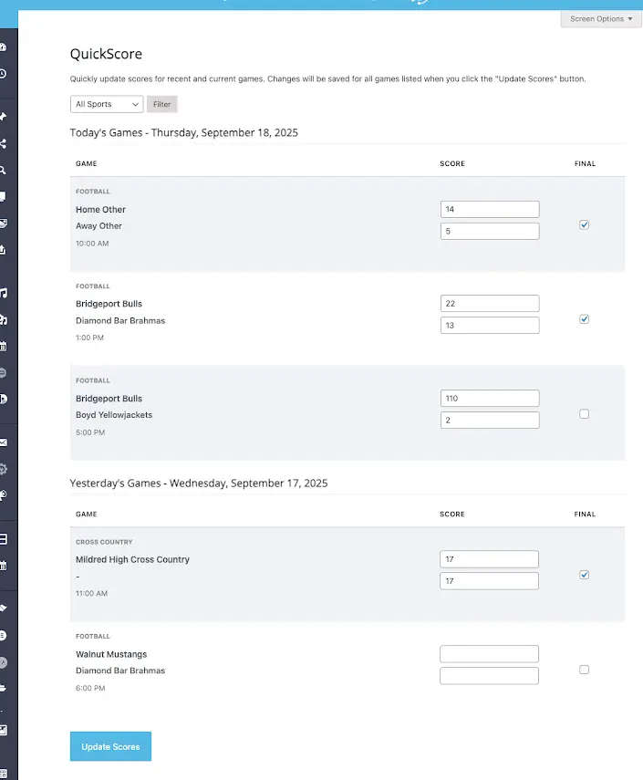Open the music note sidebar icon
643x780 pixels.
click(x=3, y=293)
